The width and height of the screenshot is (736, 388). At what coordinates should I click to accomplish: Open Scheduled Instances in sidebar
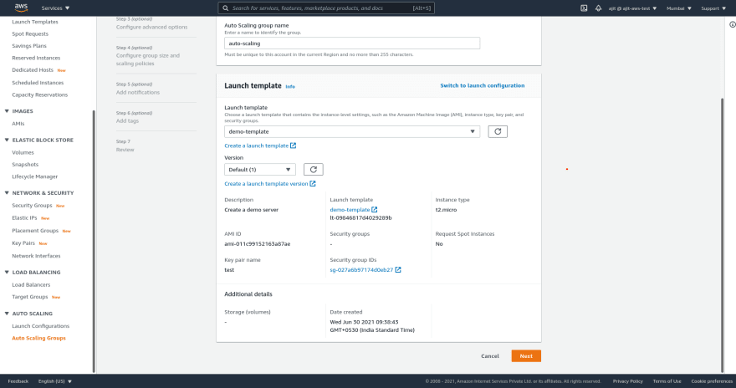click(x=38, y=83)
